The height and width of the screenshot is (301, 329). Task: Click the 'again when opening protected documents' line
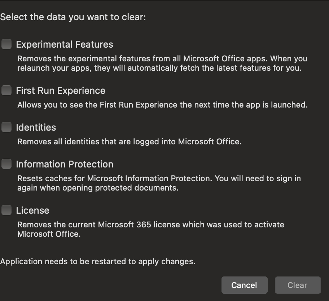[98, 188]
